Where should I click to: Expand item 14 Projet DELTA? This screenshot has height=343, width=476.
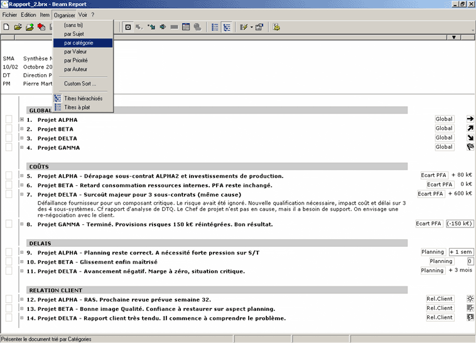tap(22, 318)
